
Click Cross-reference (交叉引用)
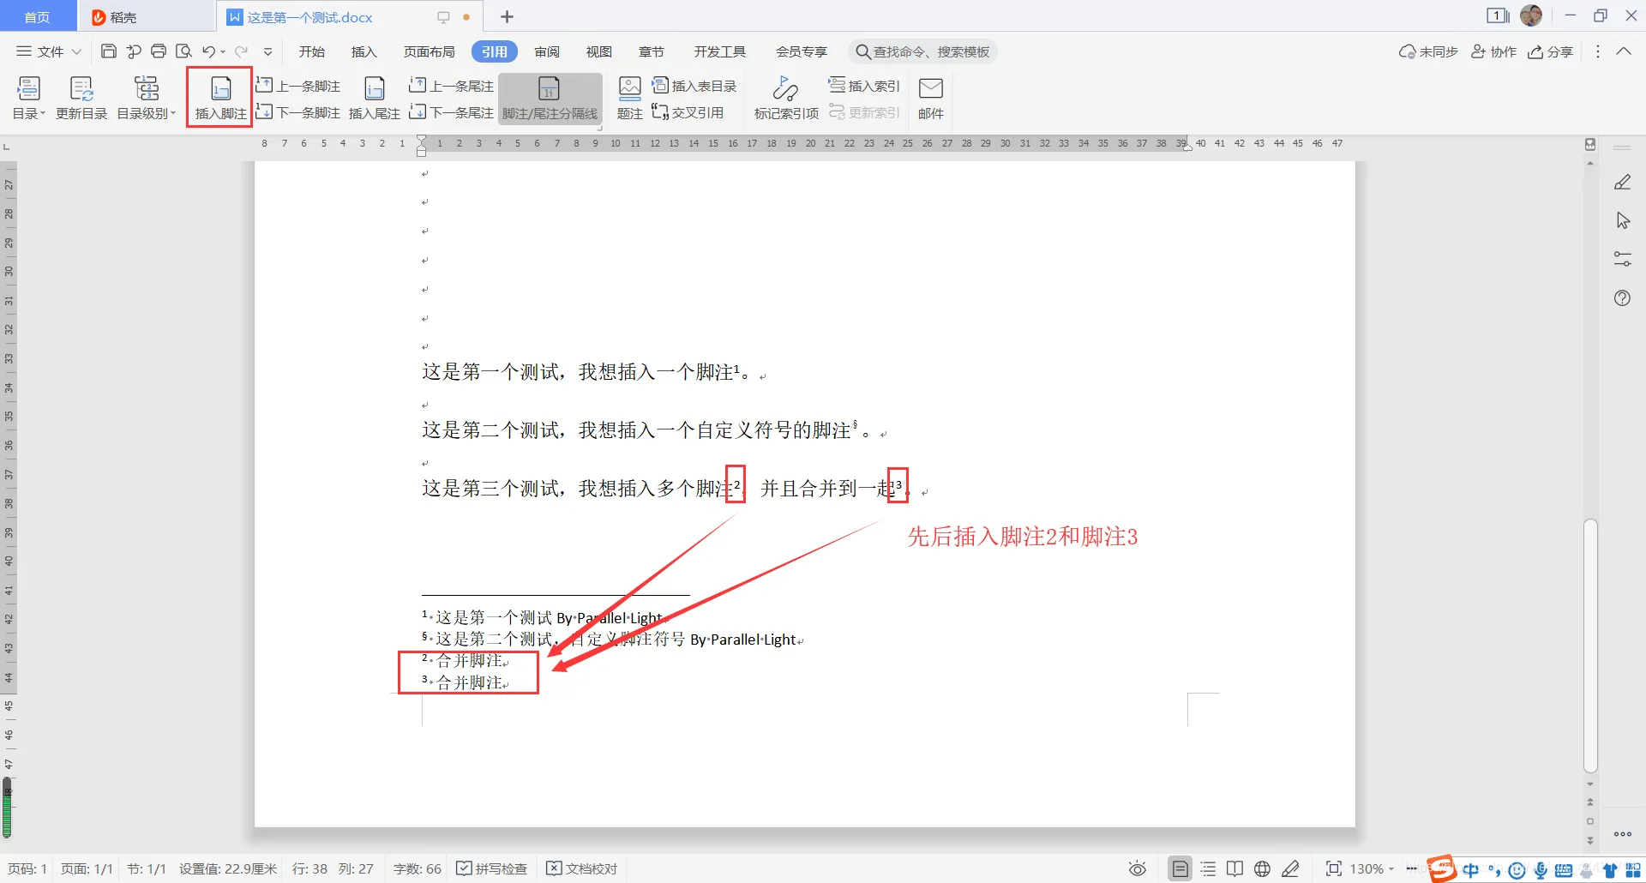click(688, 112)
